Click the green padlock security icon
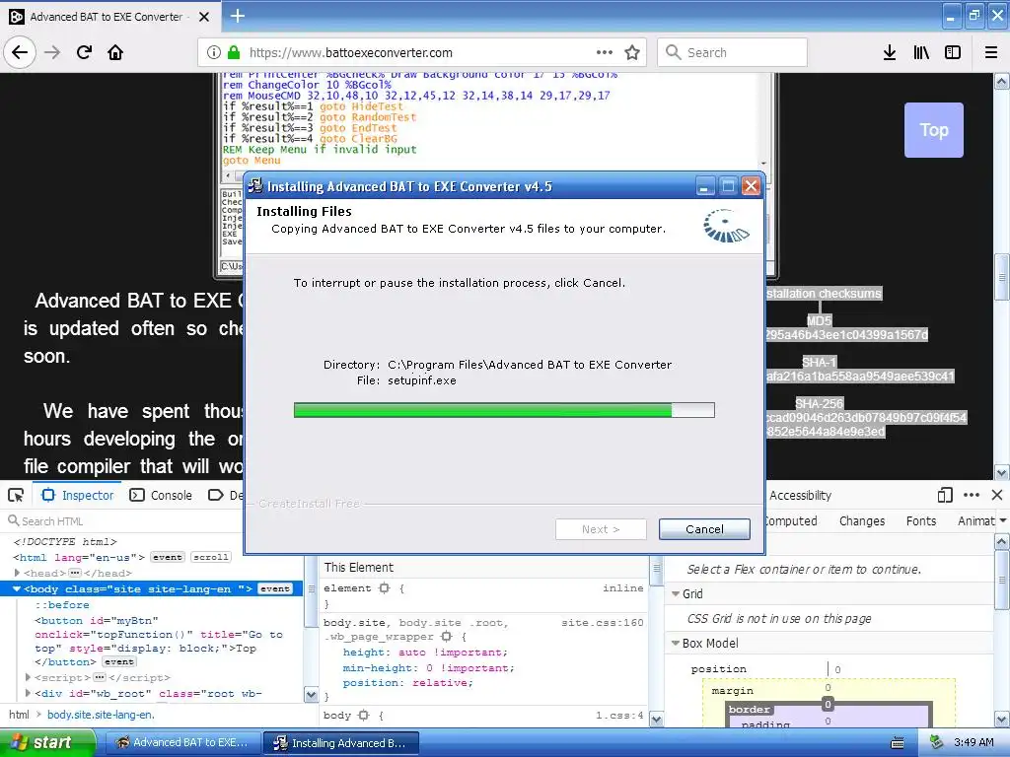The height and width of the screenshot is (757, 1010). [233, 52]
